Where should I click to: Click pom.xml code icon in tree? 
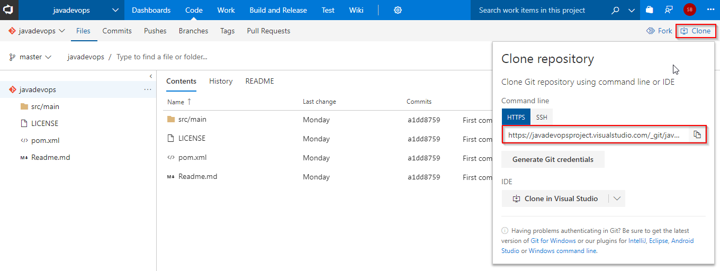point(24,140)
